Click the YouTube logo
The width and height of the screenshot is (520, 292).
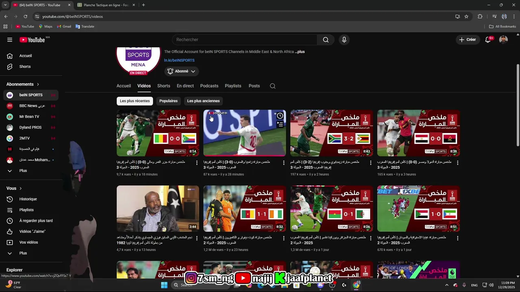32,40
